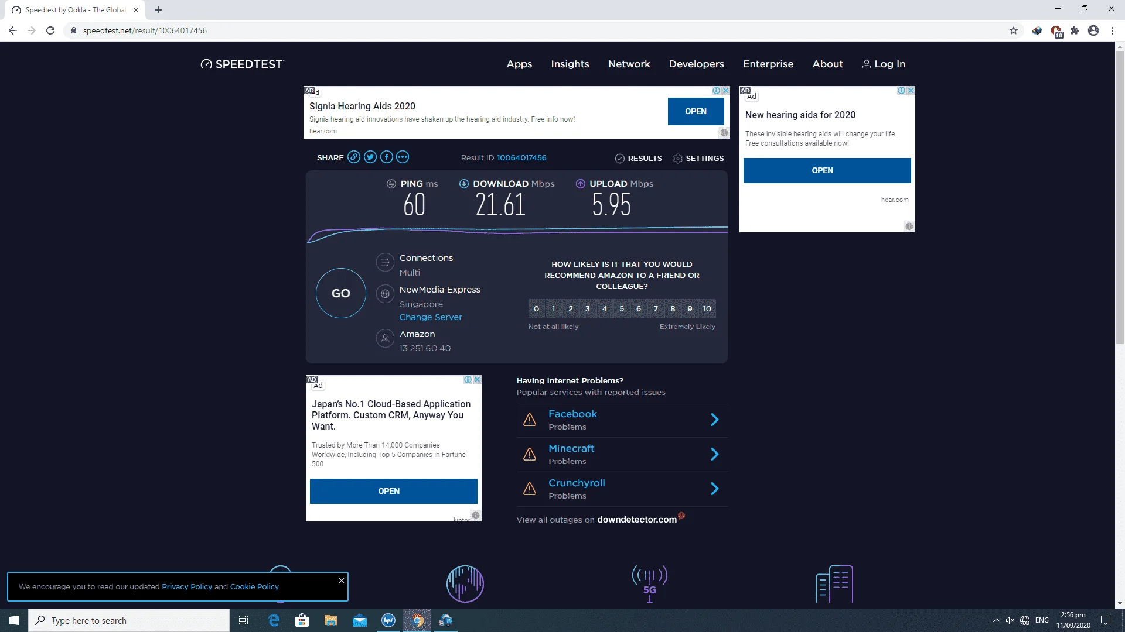This screenshot has height=632, width=1125.
Task: Open a new browser tab
Action: (x=158, y=10)
